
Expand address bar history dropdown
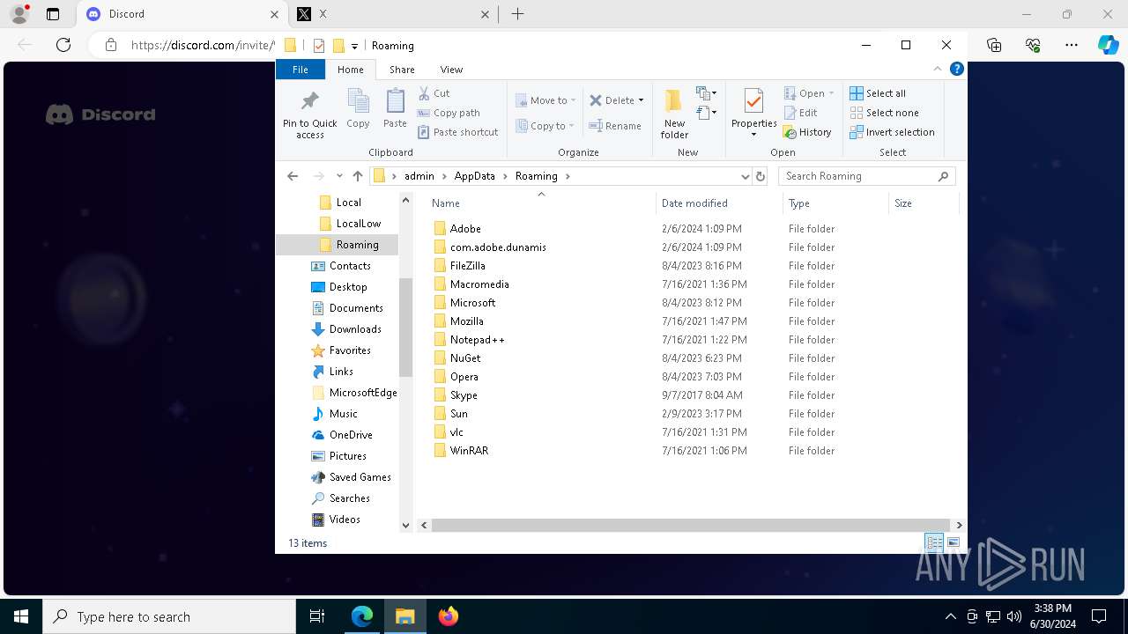(745, 176)
